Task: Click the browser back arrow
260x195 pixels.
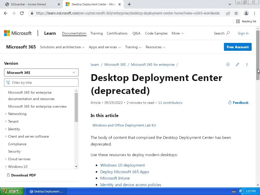Action: [x=6, y=13]
